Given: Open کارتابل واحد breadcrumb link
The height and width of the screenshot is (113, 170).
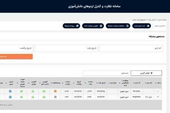Looking at the screenshot, I should click(x=152, y=20).
